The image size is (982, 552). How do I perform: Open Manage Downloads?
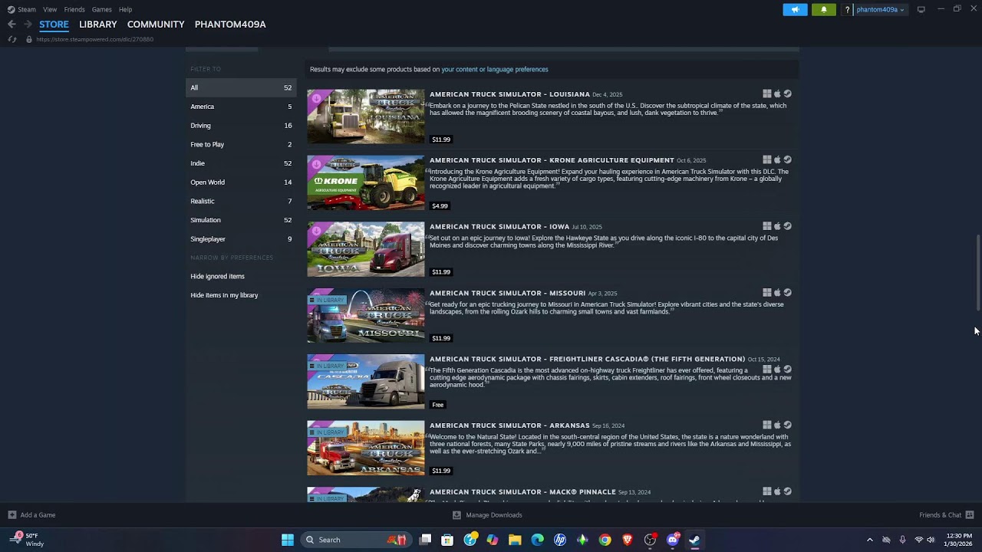487,515
